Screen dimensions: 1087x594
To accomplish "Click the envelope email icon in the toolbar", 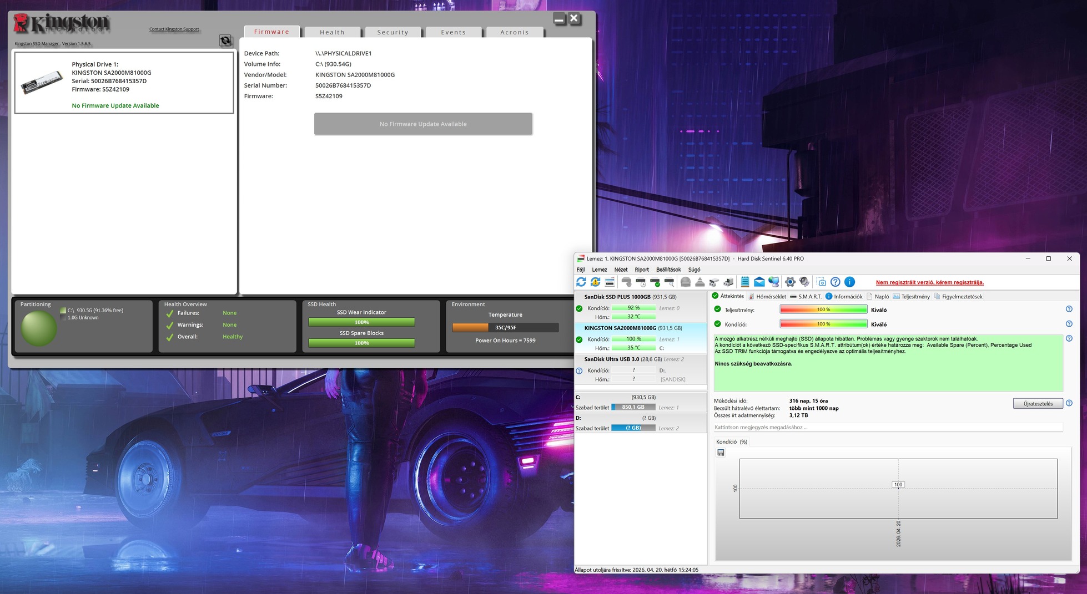I will tap(759, 282).
